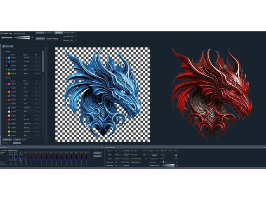Click the Height input field
This screenshot has height=200, width=266.
click(x=118, y=159)
